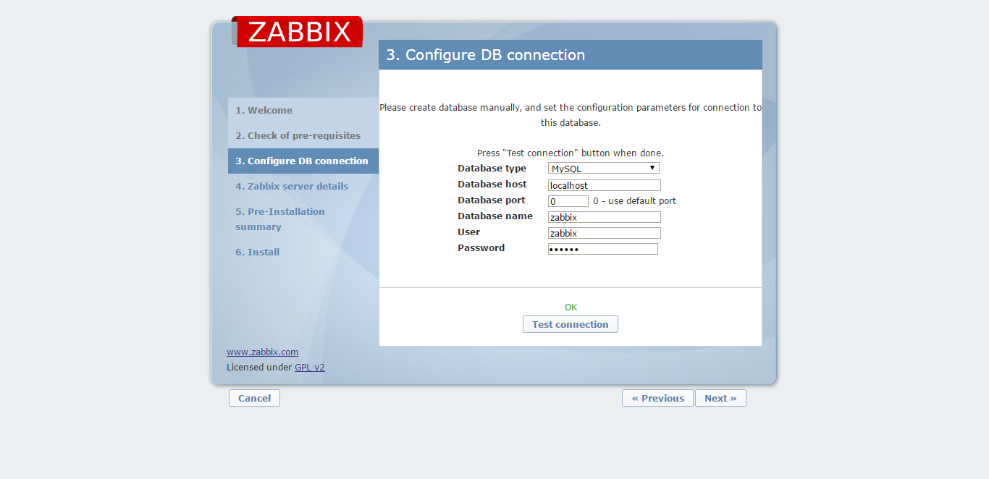Open the GPL v2 license link
This screenshot has width=989, height=479.
[x=310, y=368]
